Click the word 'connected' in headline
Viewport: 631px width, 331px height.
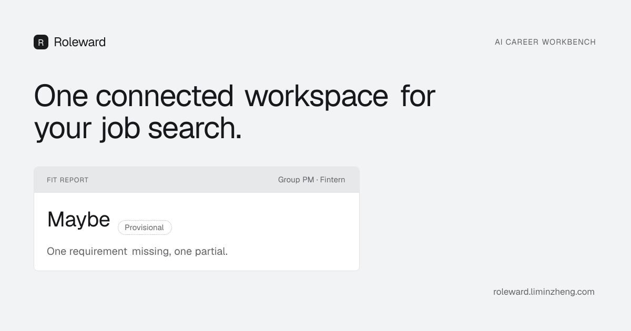tap(165, 96)
